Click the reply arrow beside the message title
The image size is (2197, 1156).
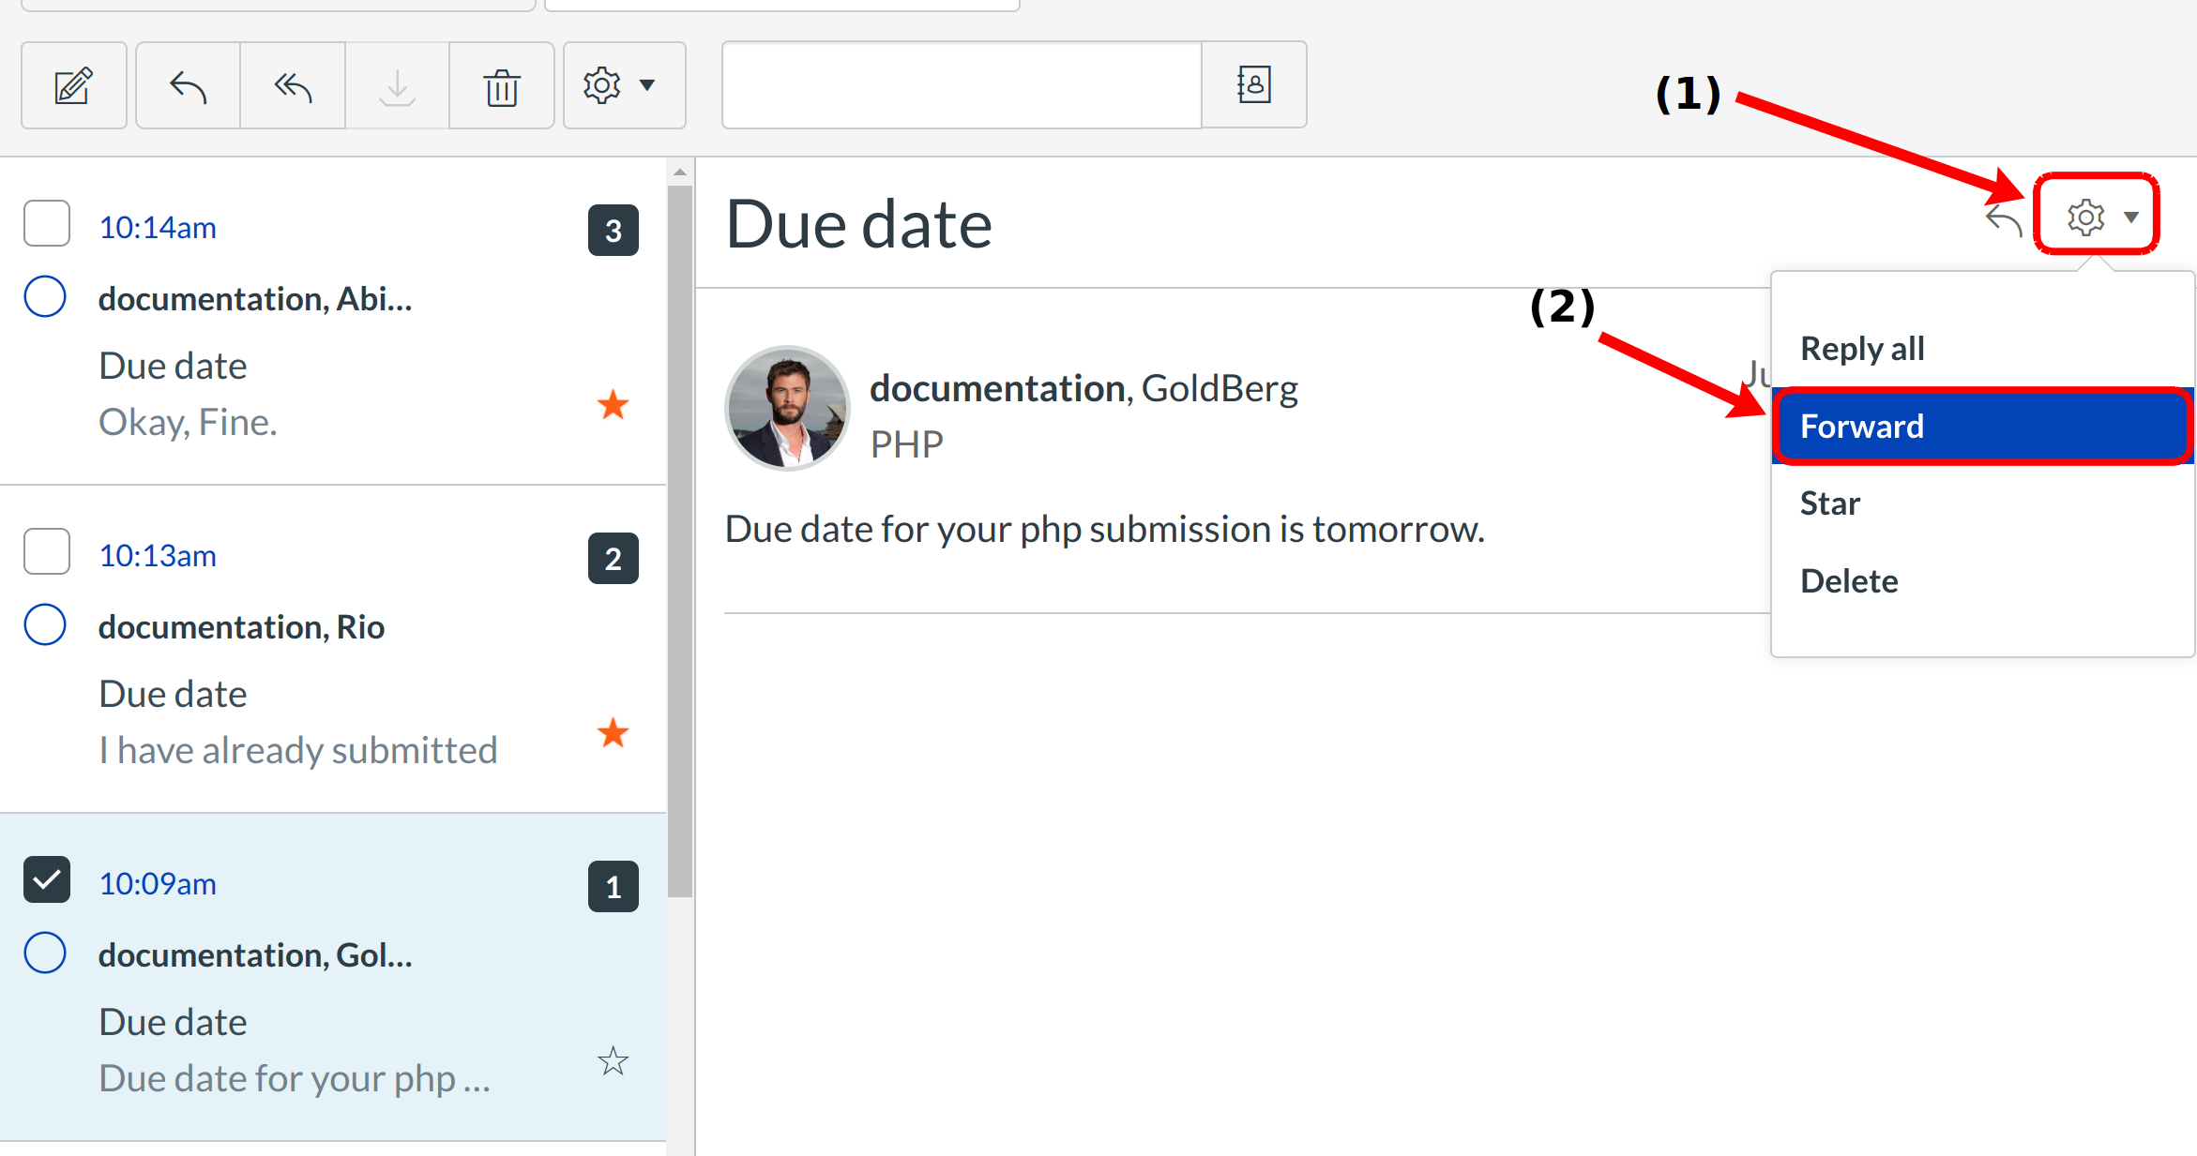coord(2003,219)
